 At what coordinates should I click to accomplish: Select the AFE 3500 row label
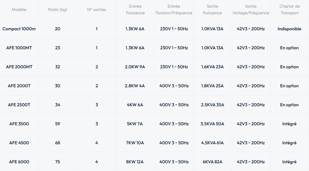pos(19,124)
